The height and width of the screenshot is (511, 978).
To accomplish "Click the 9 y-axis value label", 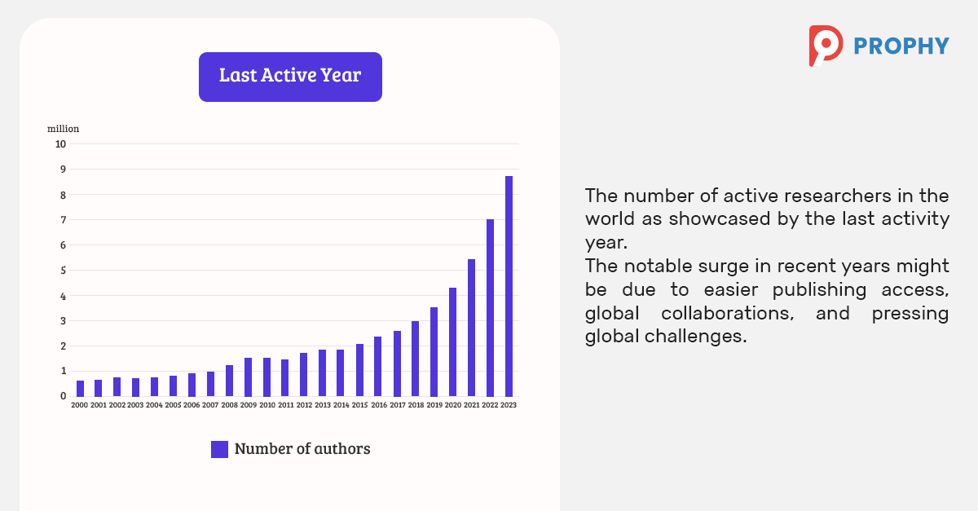I will point(64,170).
